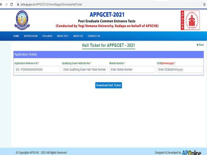The width and height of the screenshot is (207, 155).
Task: Reload the page with refresh icon
Action: click(12, 4)
